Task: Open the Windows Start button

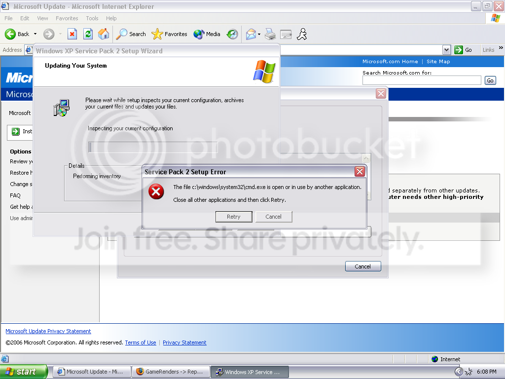Action: click(23, 372)
